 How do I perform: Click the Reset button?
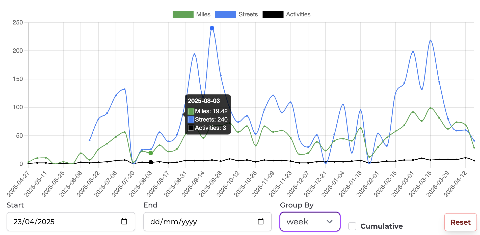(460, 222)
